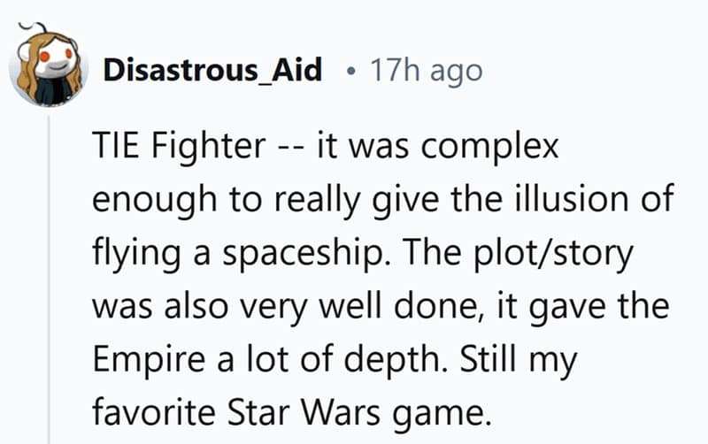Image resolution: width=708 pixels, height=444 pixels.
Task: Open the Disastrous_Aid profile link
Action: point(212,70)
